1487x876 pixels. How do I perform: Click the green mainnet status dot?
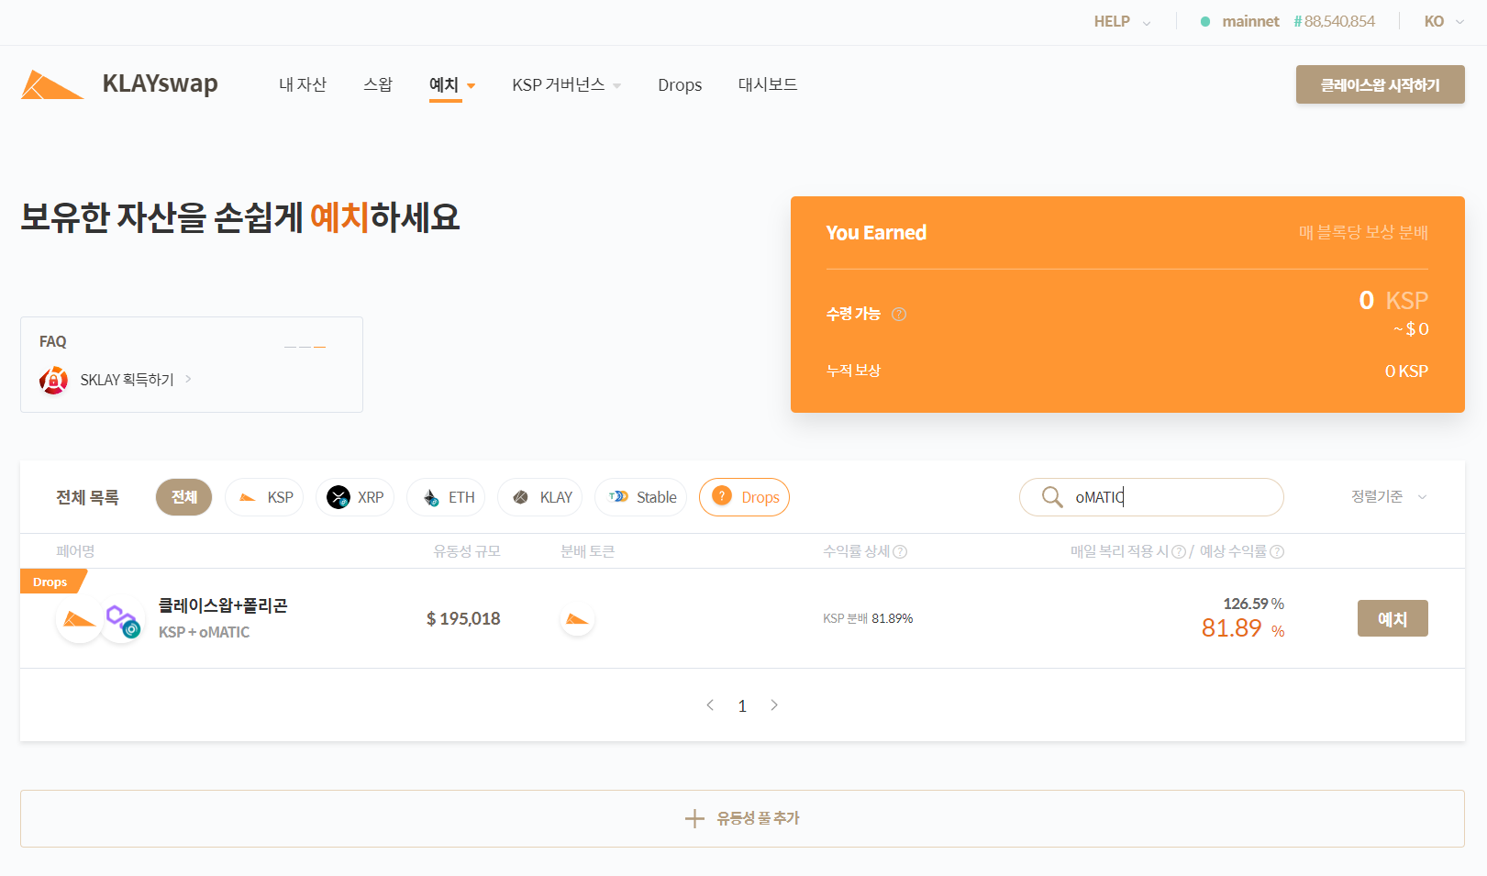tap(1205, 21)
